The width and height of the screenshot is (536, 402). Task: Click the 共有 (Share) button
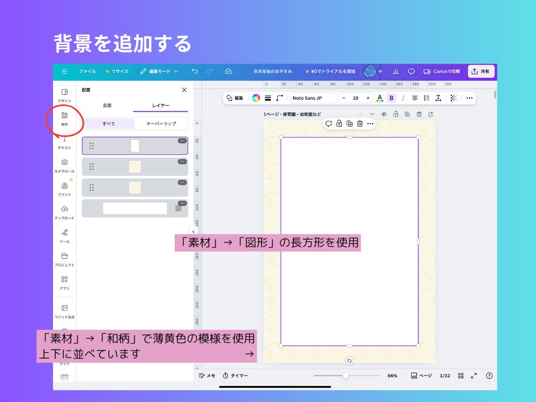point(481,71)
